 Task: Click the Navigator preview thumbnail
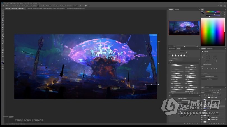[184, 28]
